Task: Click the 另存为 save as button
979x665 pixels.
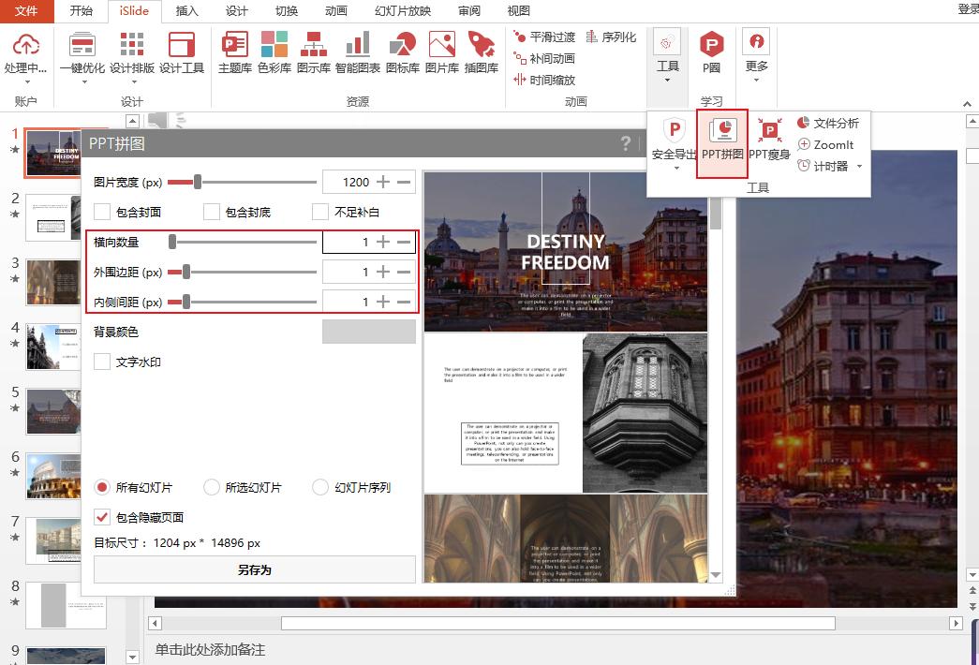Action: pos(254,569)
